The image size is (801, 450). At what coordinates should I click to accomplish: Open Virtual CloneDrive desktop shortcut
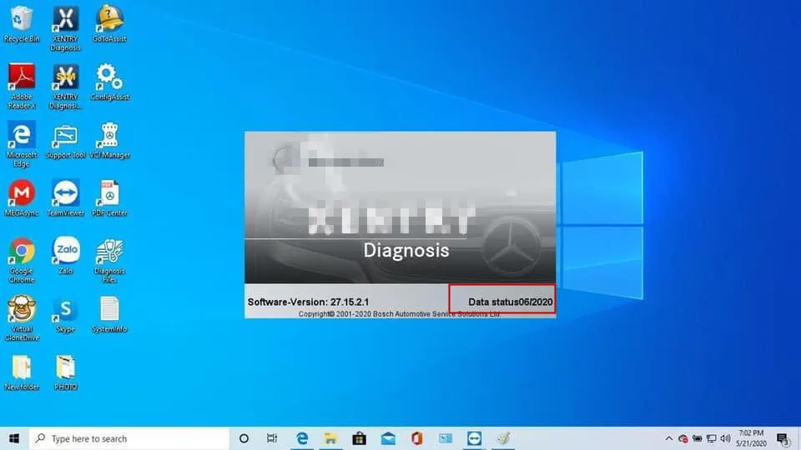coord(22,318)
